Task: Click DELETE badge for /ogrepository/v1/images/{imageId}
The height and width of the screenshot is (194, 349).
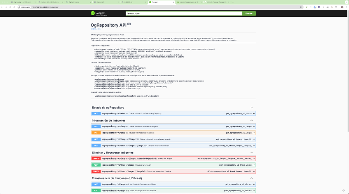Action: coord(96,158)
